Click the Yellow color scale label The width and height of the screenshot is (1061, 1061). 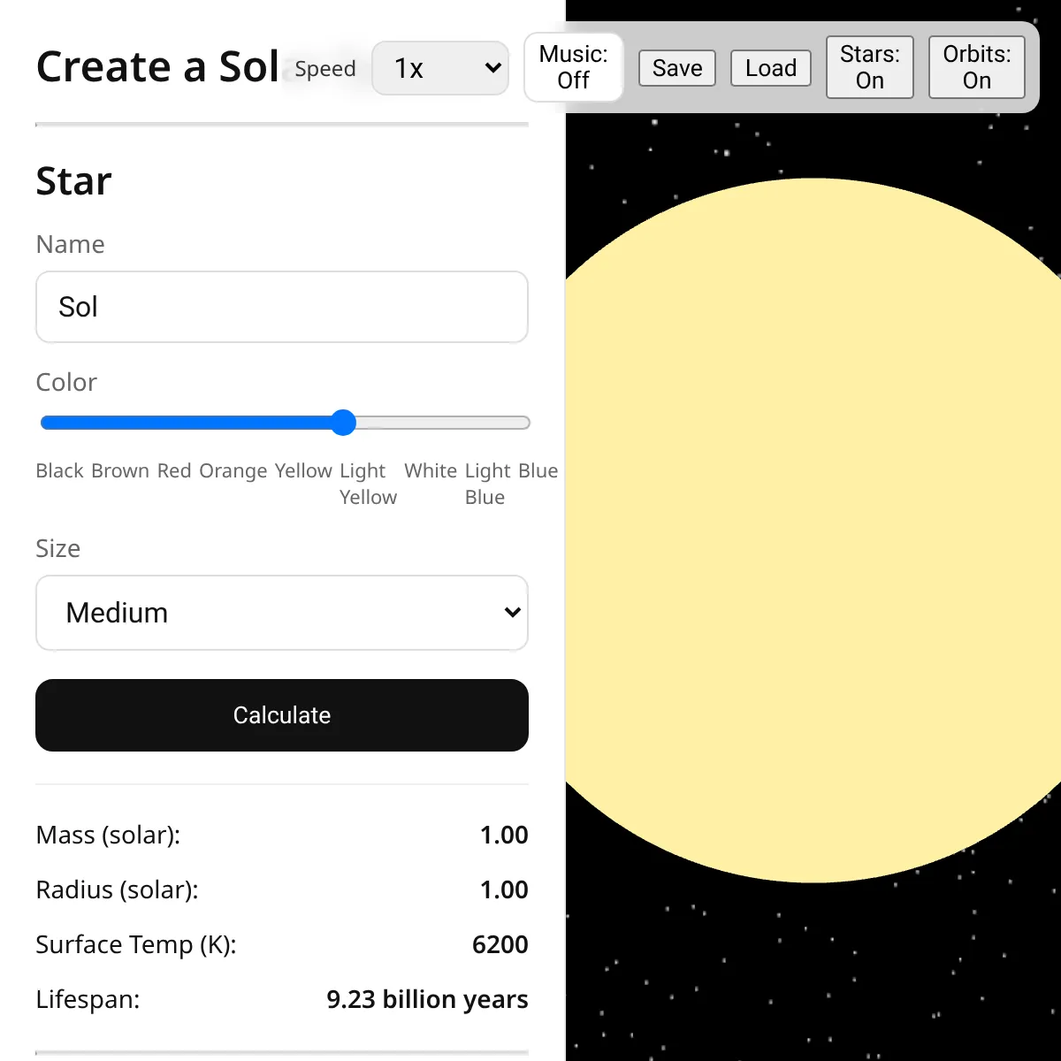(303, 470)
